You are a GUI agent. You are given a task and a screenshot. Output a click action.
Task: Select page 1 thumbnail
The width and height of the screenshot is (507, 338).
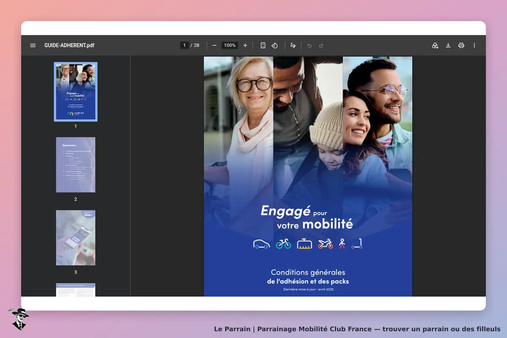[x=76, y=92]
